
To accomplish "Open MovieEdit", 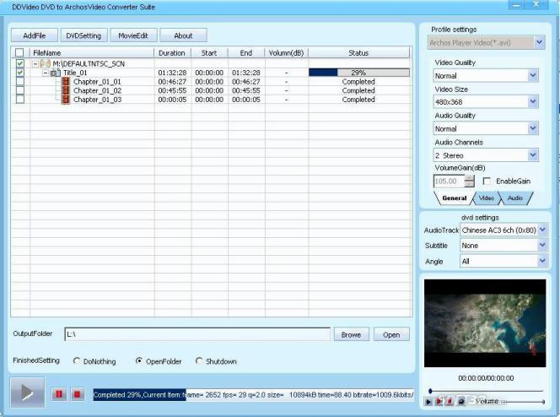I will pos(133,35).
